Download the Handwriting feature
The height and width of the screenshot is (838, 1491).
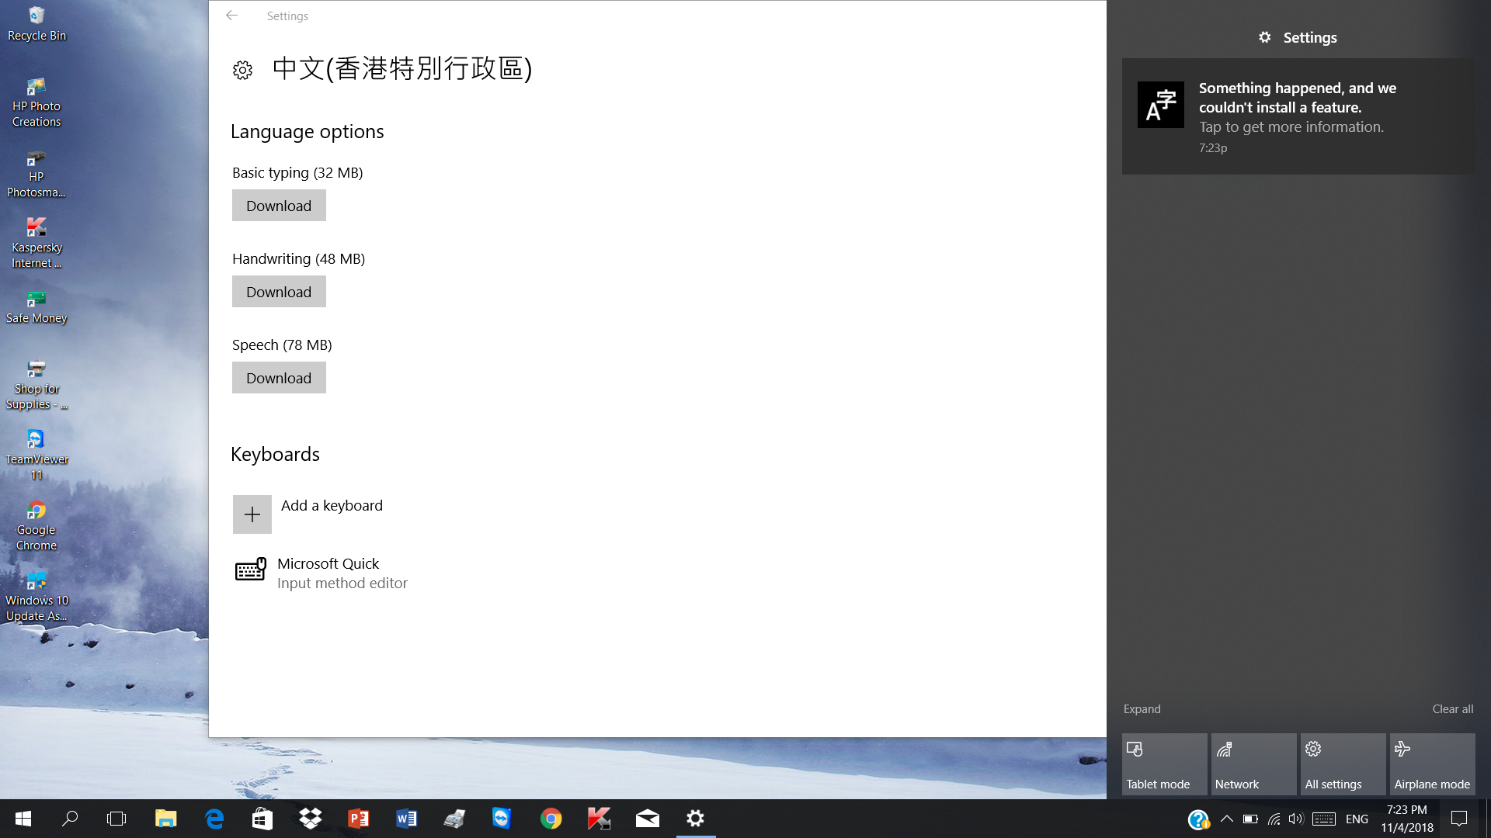[x=279, y=292]
